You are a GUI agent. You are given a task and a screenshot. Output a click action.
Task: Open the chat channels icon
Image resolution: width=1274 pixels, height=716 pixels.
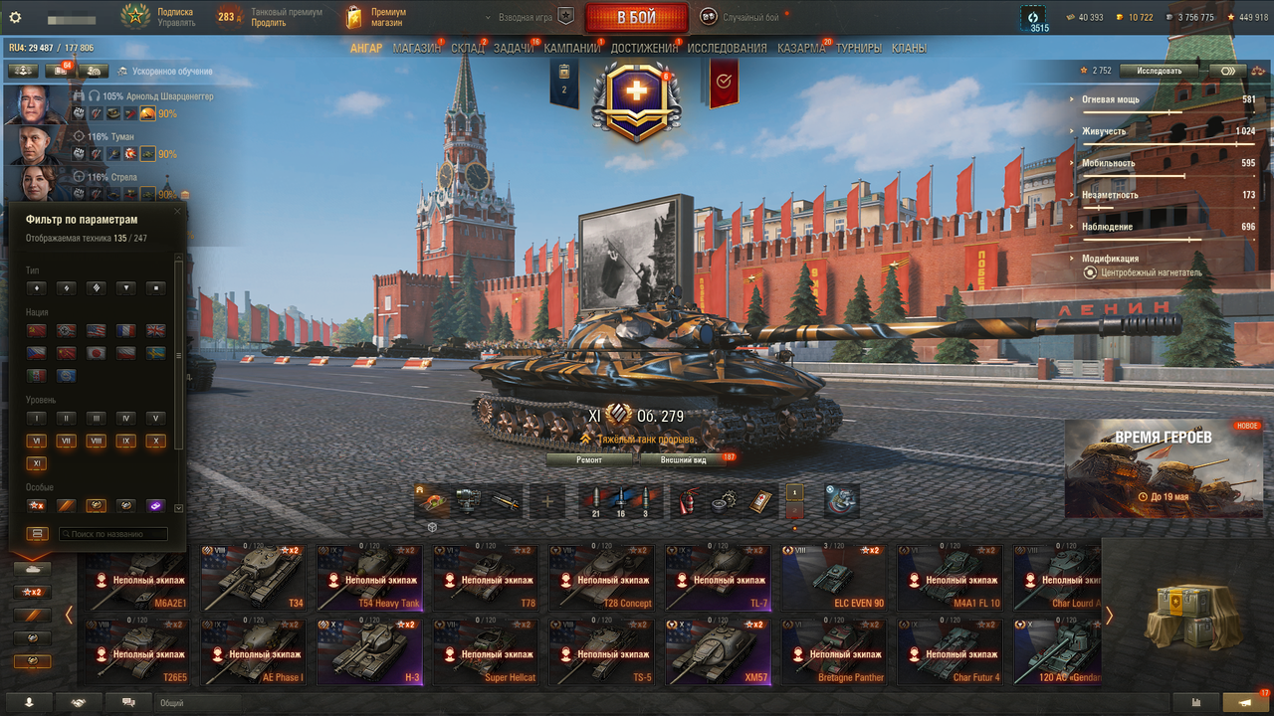(x=128, y=702)
